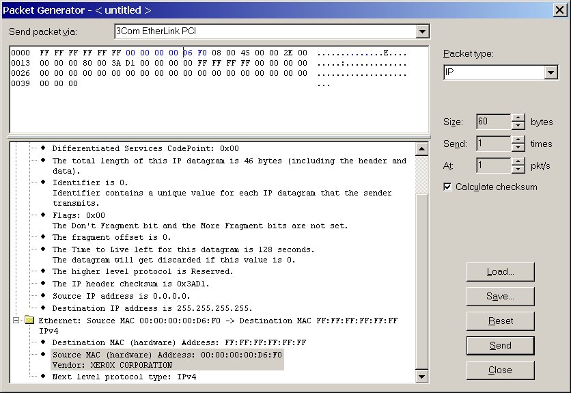Select the Identifier is 0 row
The height and width of the screenshot is (393, 571).
click(222, 193)
